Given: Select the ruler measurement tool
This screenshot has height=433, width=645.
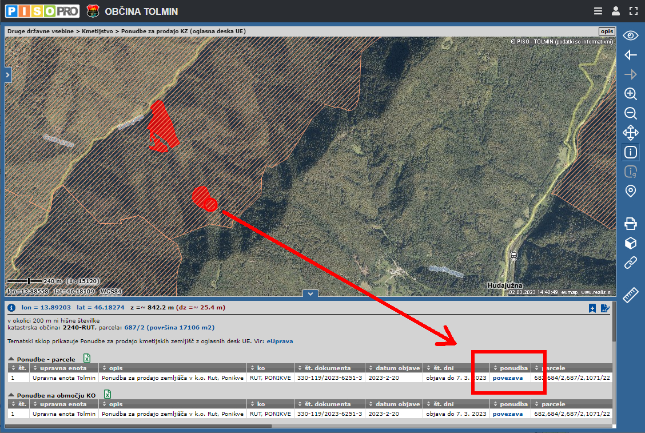Looking at the screenshot, I should coord(630,295).
